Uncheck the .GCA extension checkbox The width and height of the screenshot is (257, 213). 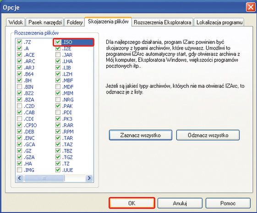(19, 144)
